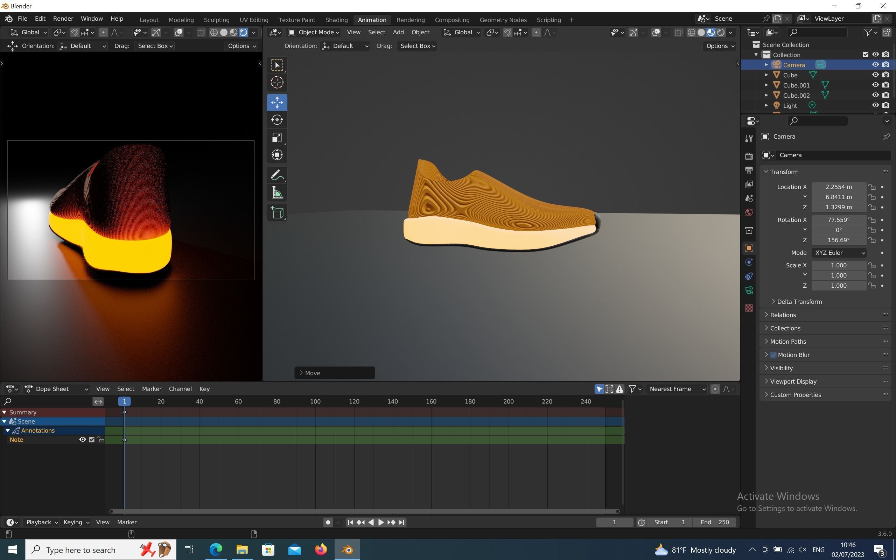The width and height of the screenshot is (896, 560).
Task: Activate the Move tool
Action: coord(277,103)
